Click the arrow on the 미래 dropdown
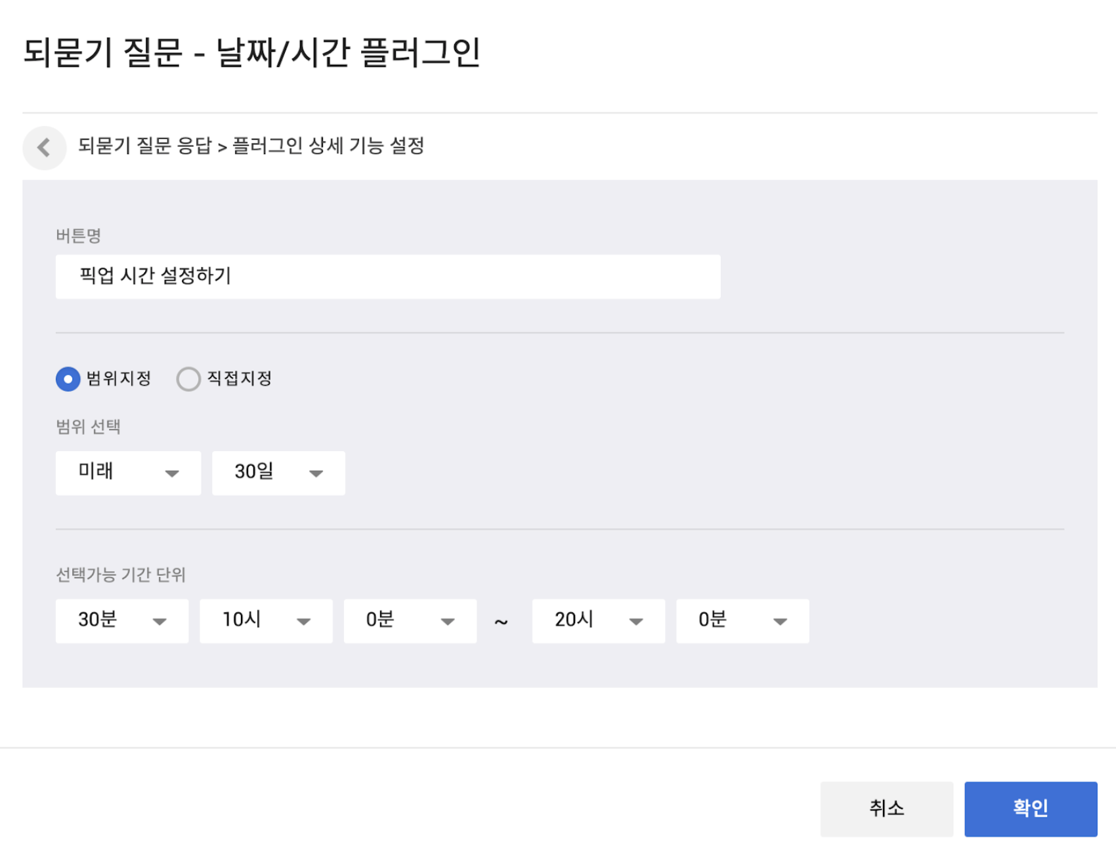The width and height of the screenshot is (1116, 867). tap(172, 474)
